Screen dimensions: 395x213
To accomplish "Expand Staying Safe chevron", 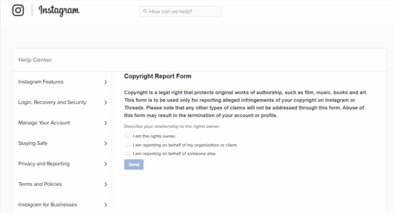I will click(x=106, y=143).
